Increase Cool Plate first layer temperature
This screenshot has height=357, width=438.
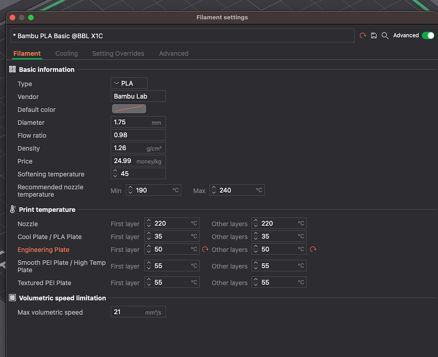coord(149,233)
